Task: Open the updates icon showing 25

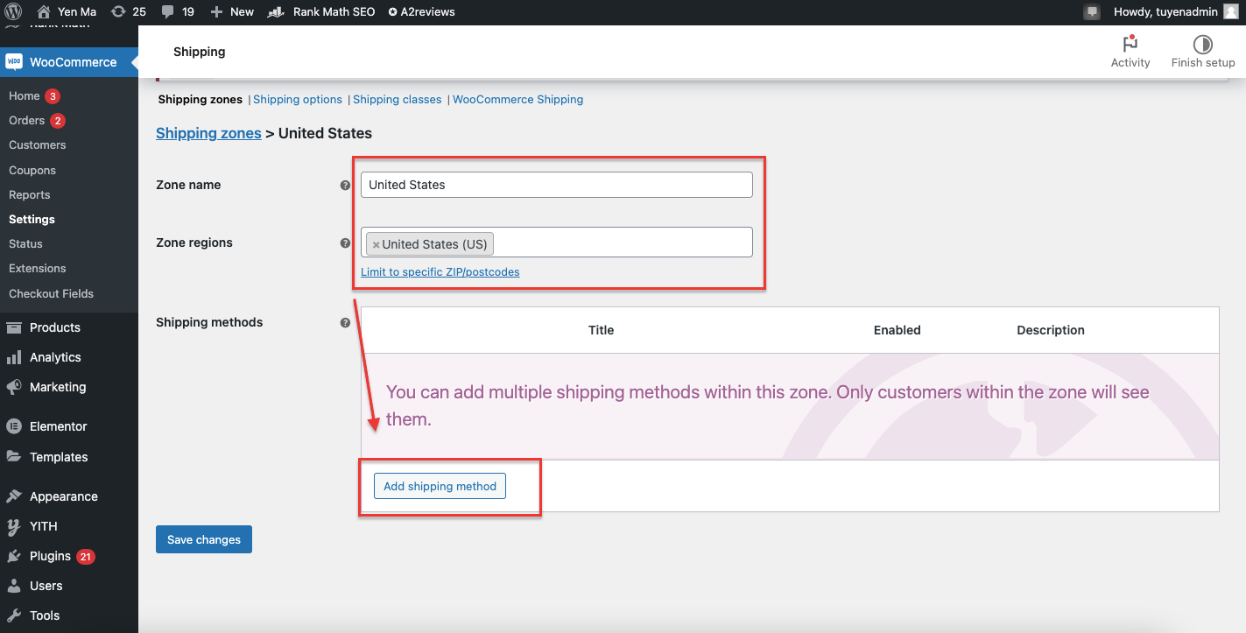Action: (118, 12)
